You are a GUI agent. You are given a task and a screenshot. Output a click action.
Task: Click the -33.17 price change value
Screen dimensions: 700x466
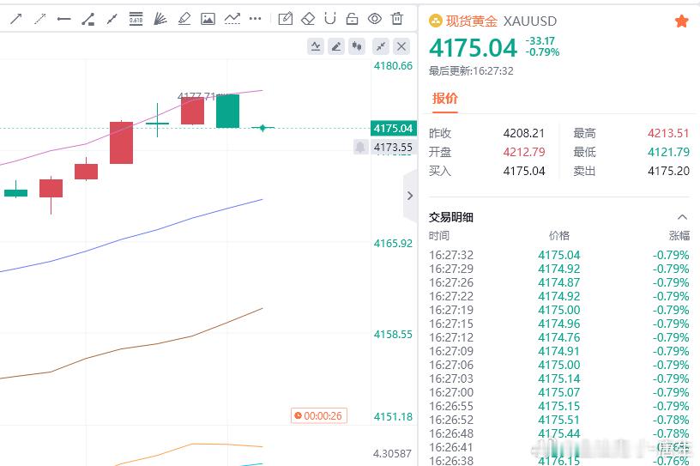(540, 40)
